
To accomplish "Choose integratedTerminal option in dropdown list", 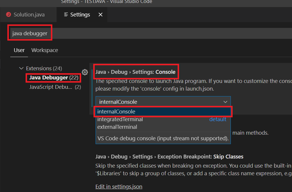I will click(x=163, y=119).
